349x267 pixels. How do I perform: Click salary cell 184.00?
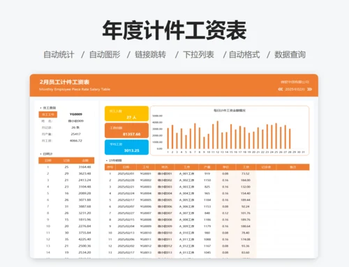[x=246, y=180]
